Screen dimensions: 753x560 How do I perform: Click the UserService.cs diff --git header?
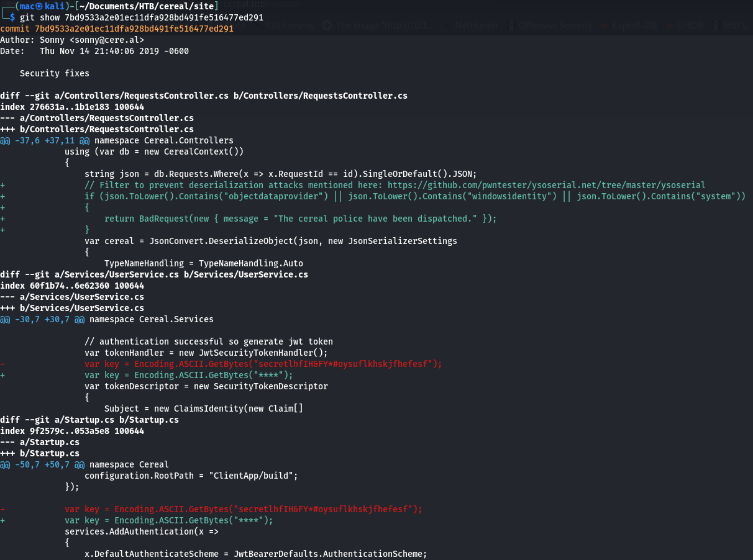[x=154, y=274]
